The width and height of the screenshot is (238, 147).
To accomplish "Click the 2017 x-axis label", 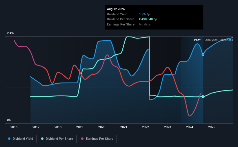I will click(36, 127).
